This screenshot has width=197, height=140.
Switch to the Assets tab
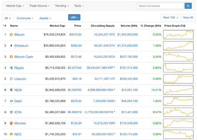pos(45,18)
